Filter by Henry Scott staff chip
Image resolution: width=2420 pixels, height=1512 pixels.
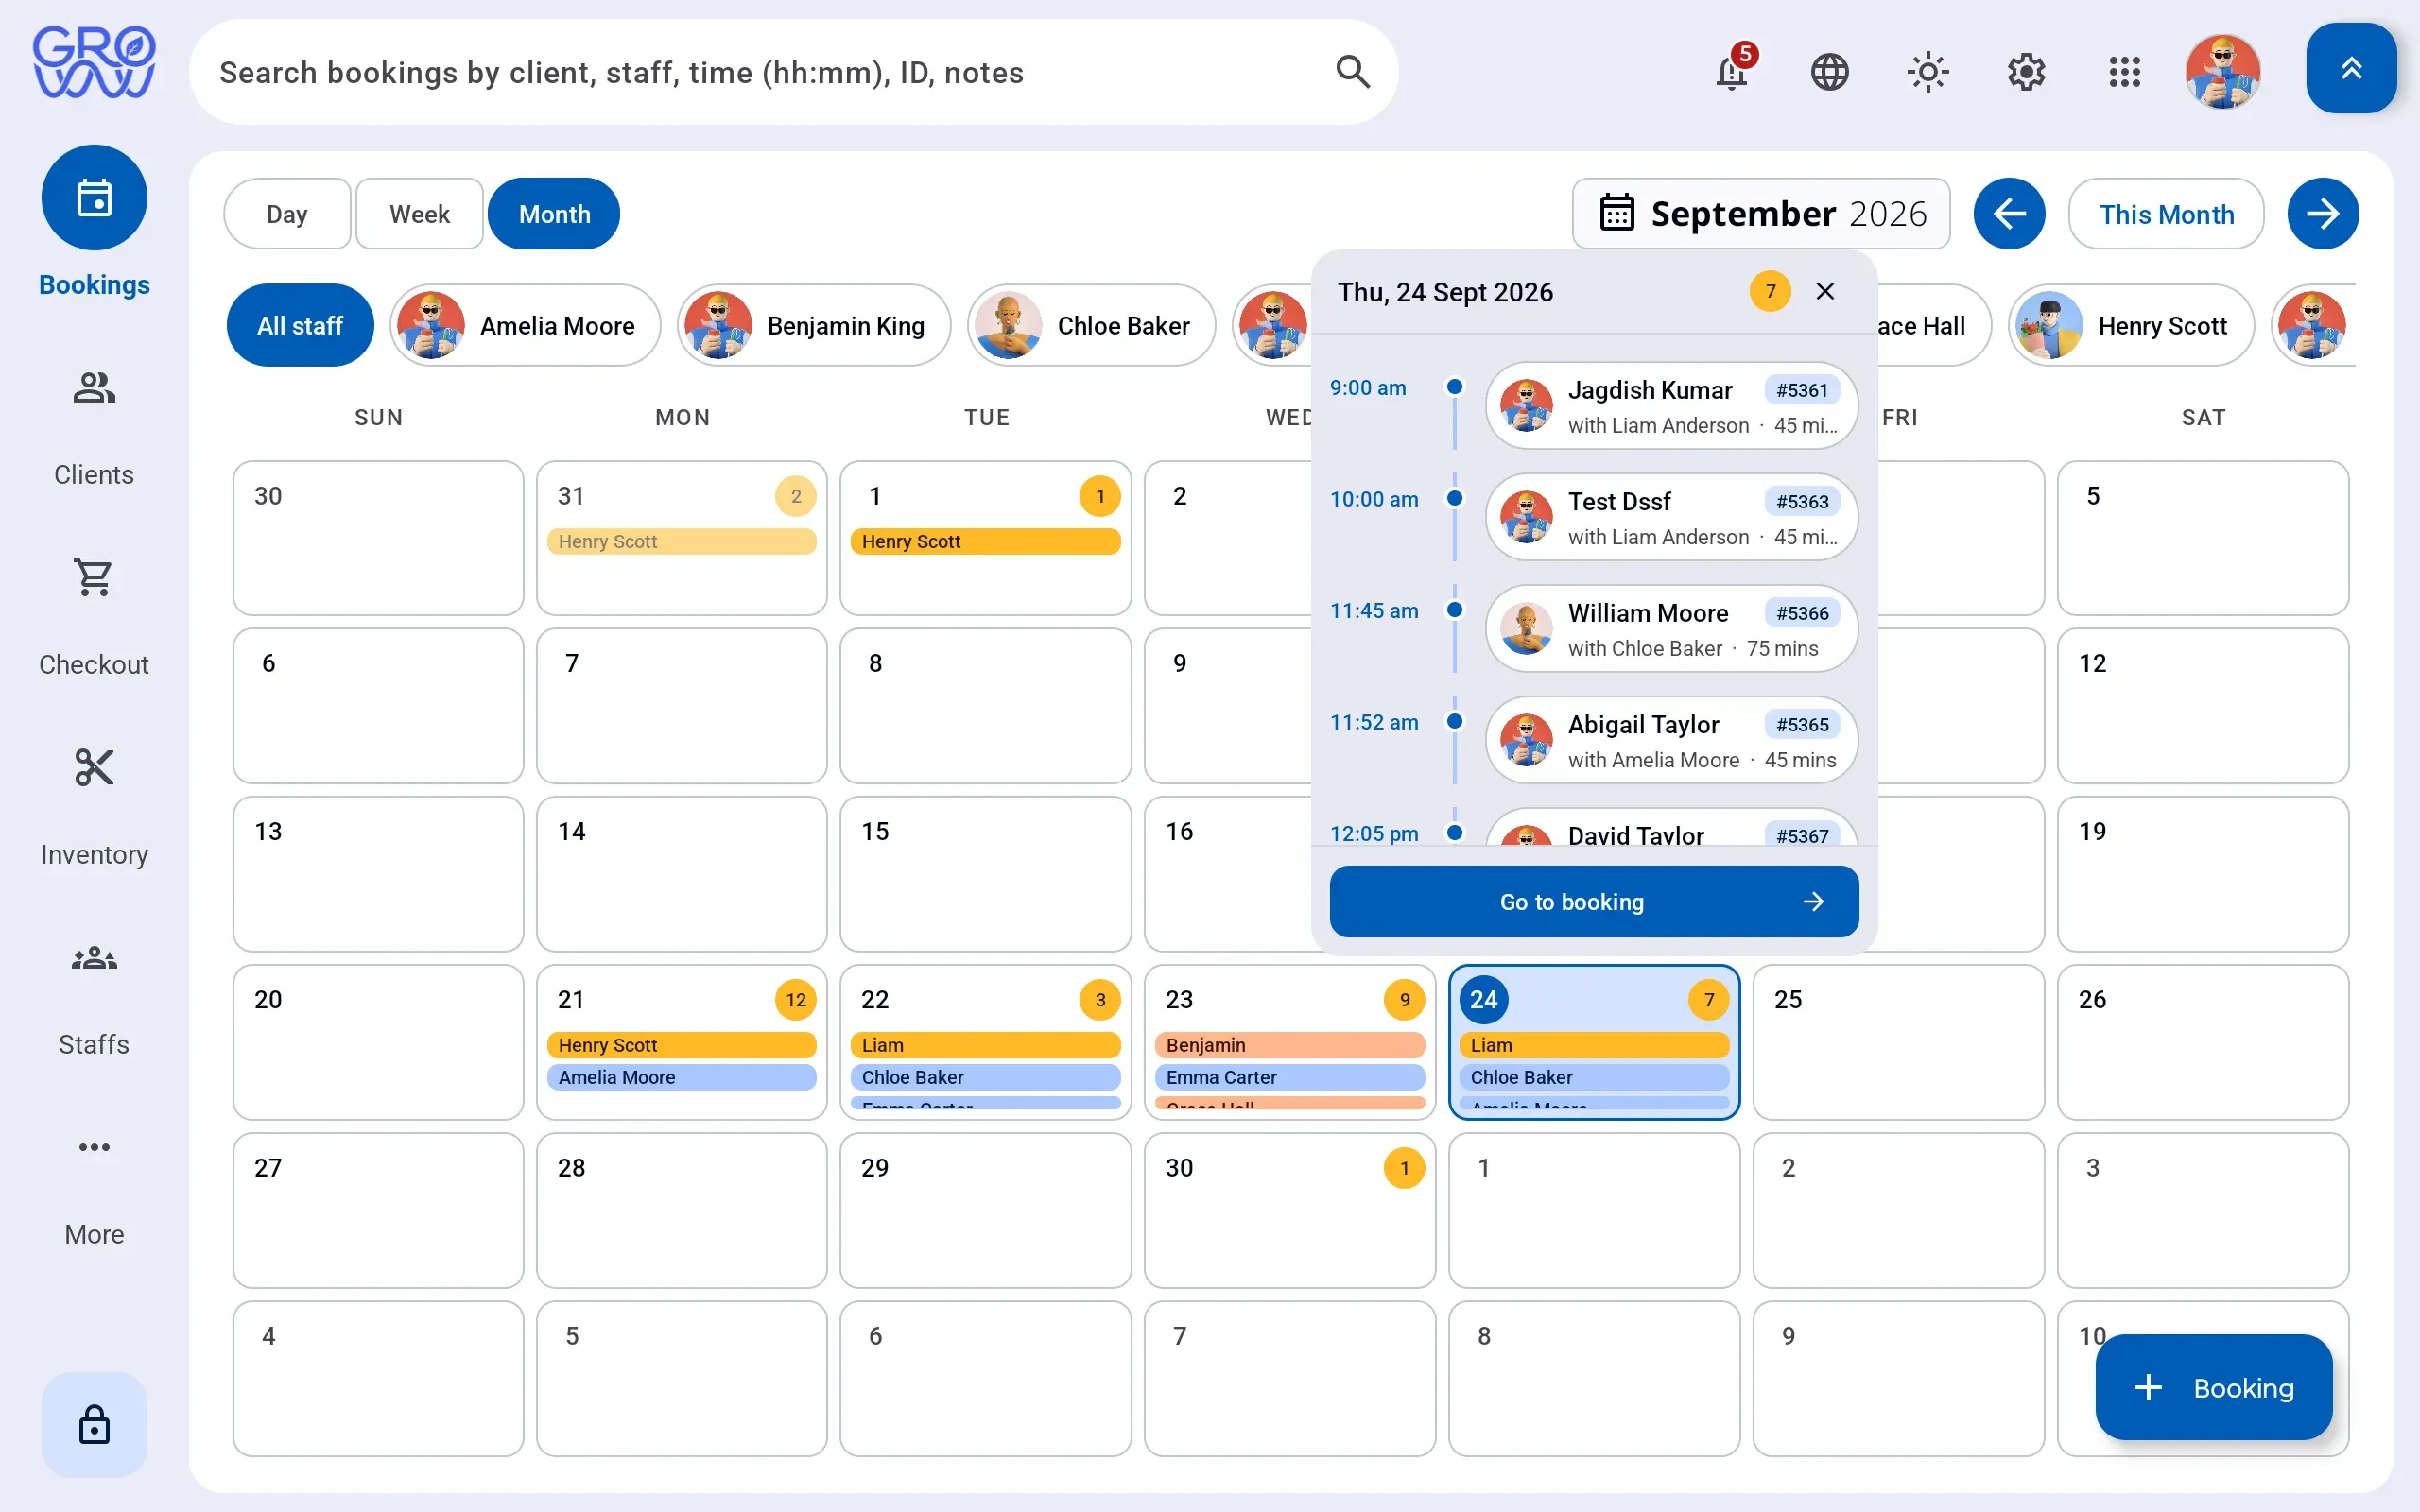coord(2131,325)
